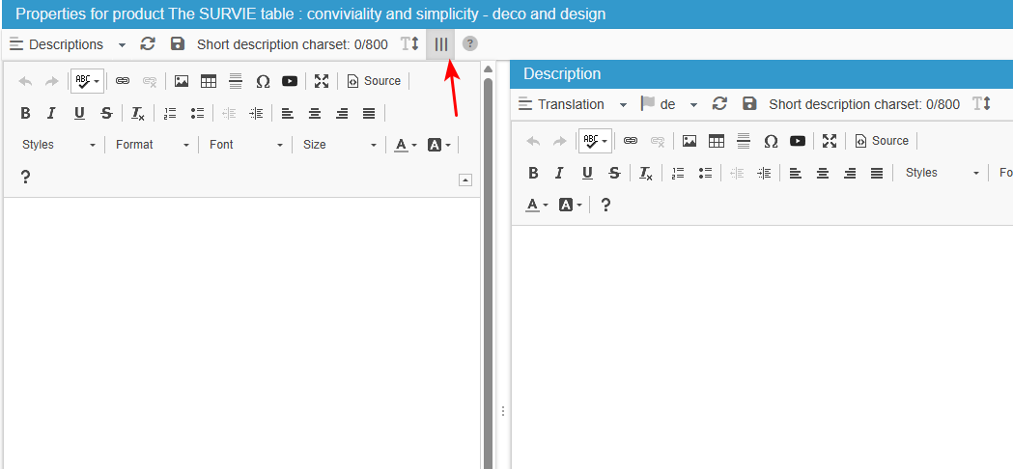The height and width of the screenshot is (469, 1013).
Task: Toggle italic in the right editor
Action: 560,173
